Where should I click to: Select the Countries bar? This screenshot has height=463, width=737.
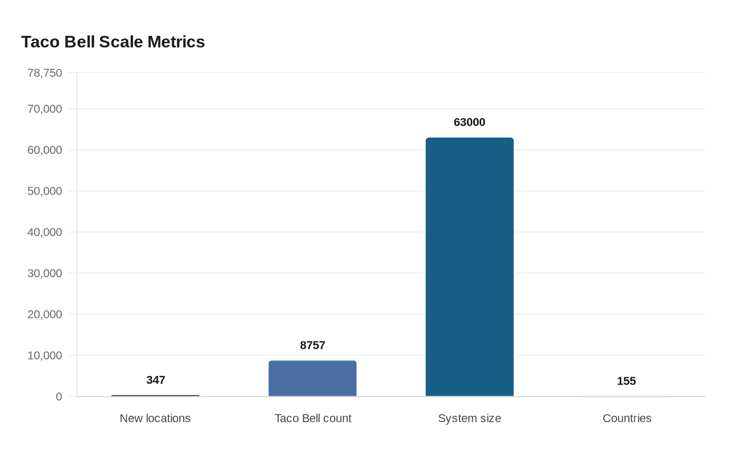pyautogui.click(x=626, y=395)
